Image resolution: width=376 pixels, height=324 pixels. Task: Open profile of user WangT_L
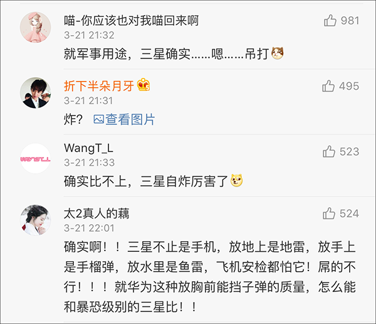click(88, 148)
